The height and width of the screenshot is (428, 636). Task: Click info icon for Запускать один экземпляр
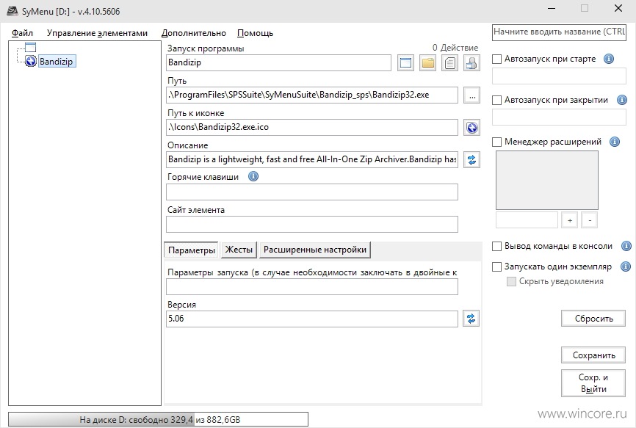coord(626,266)
